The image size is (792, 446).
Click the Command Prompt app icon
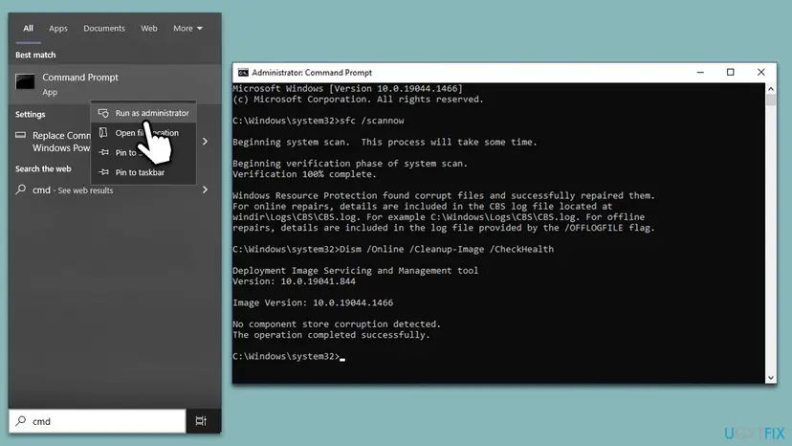pyautogui.click(x=25, y=81)
